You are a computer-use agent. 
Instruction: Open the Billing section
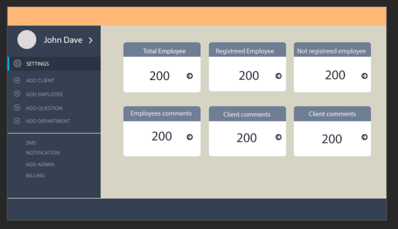pyautogui.click(x=35, y=176)
